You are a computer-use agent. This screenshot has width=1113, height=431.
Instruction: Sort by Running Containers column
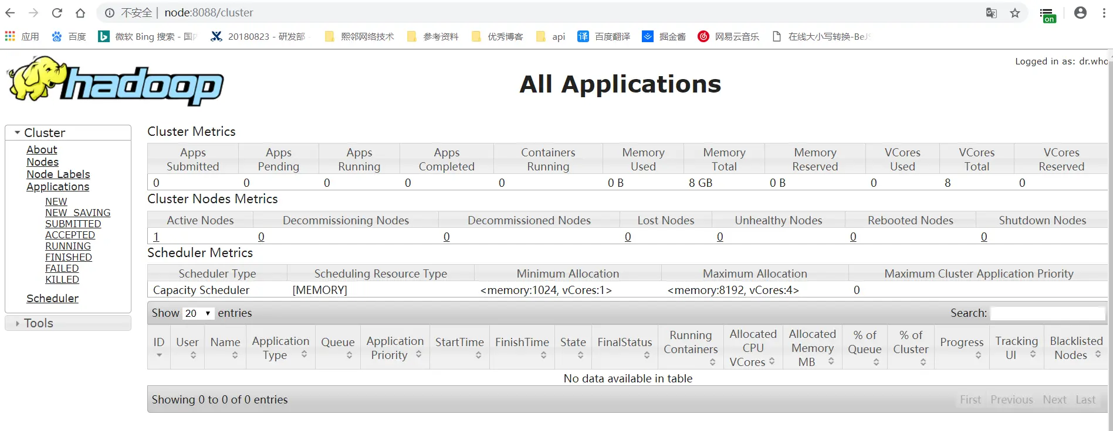click(x=691, y=348)
